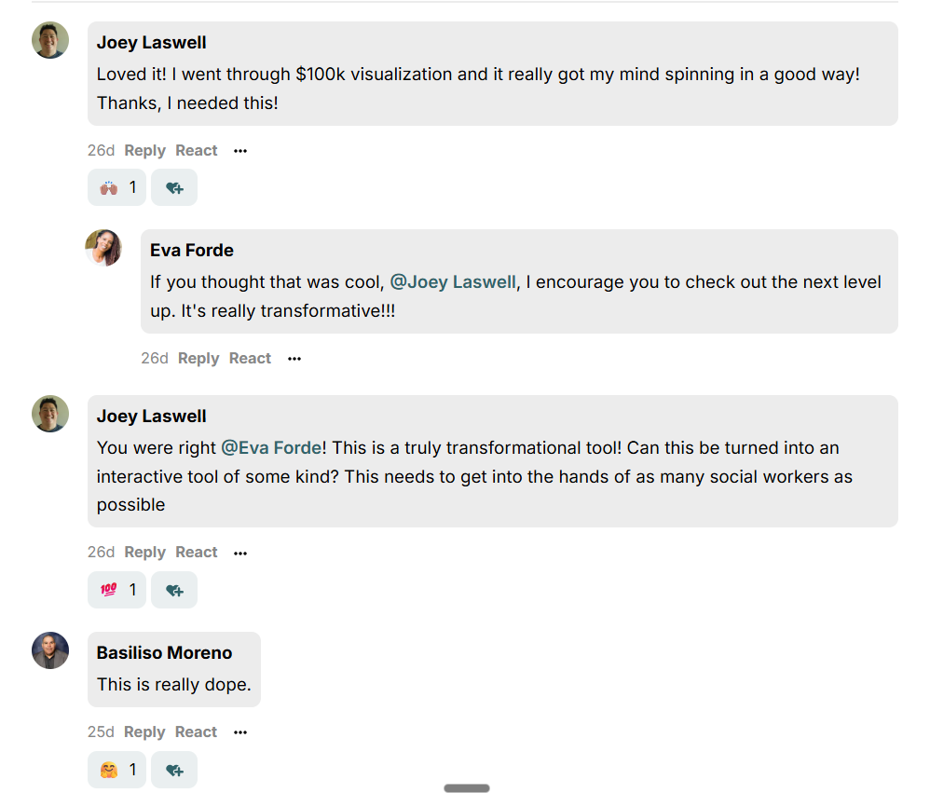This screenshot has height=793, width=930.
Task: Add a reaction below Basiliso Moreno's comment
Action: [174, 770]
